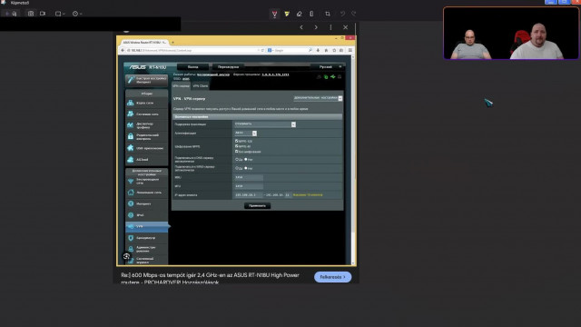Click the router Выход logout button
The width and height of the screenshot is (581, 327).
[x=192, y=67]
